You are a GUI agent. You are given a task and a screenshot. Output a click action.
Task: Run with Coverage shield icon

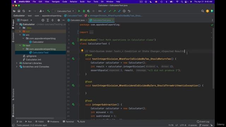tap(89, 11)
